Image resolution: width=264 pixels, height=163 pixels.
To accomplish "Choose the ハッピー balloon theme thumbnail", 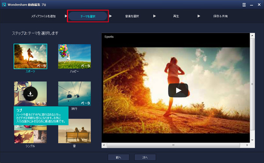I will pos(74,57).
